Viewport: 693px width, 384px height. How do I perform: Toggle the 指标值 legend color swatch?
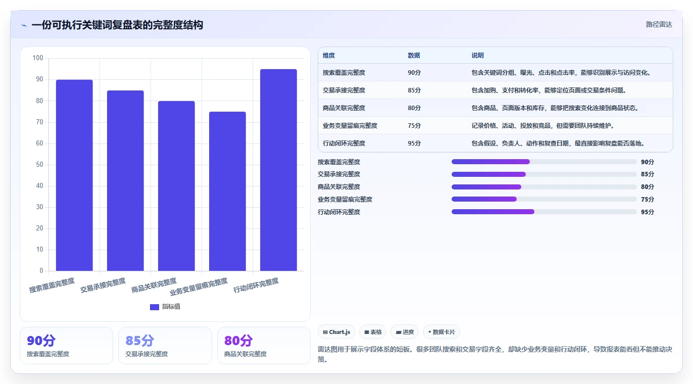point(155,307)
